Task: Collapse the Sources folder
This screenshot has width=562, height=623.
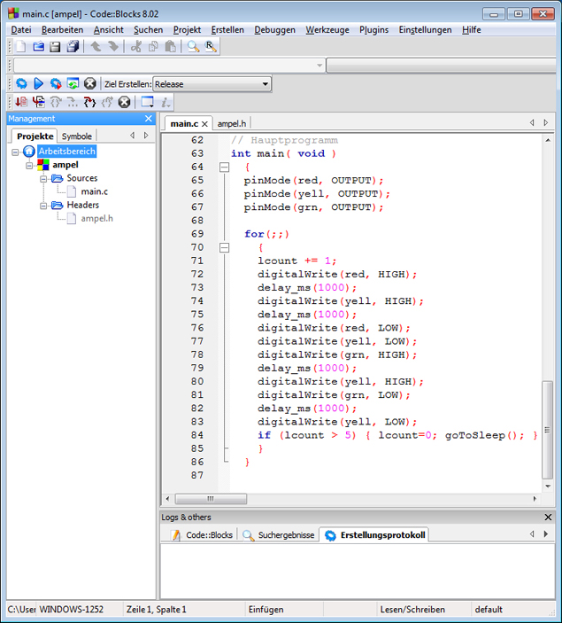Action: pos(43,179)
